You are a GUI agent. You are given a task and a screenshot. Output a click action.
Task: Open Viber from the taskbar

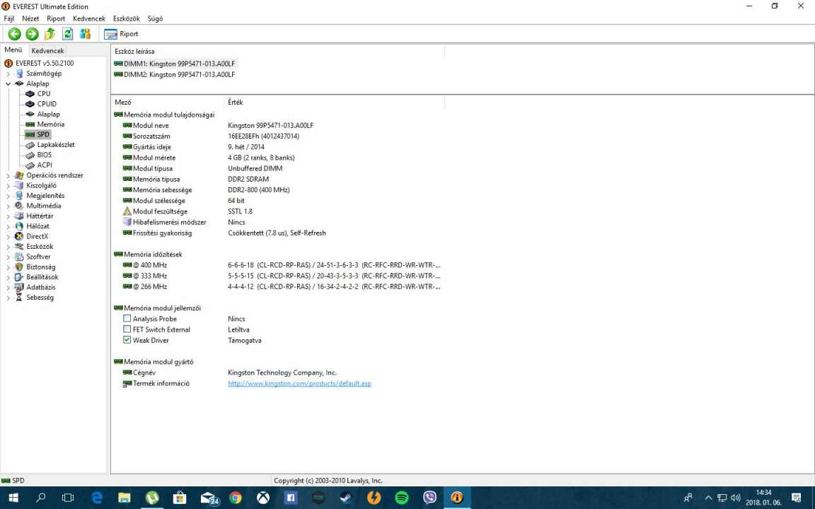[429, 498]
